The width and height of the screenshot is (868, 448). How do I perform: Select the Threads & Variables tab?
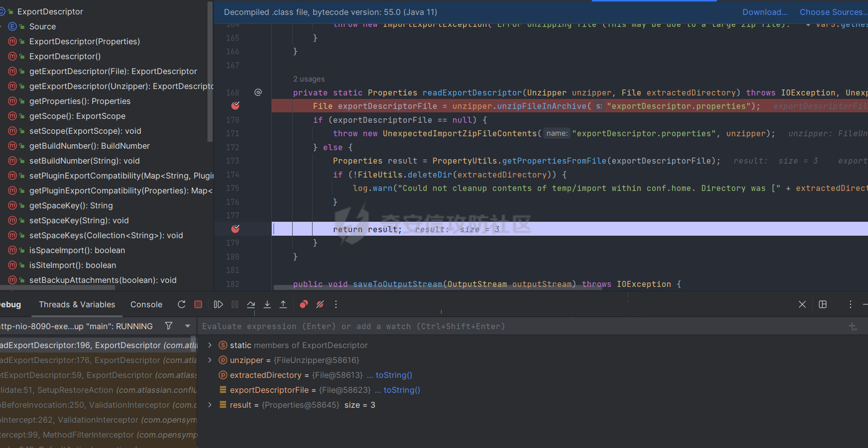point(77,304)
